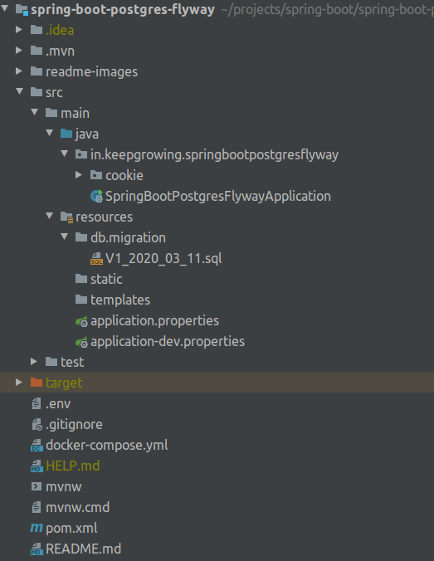Select .env file name

pos(58,404)
